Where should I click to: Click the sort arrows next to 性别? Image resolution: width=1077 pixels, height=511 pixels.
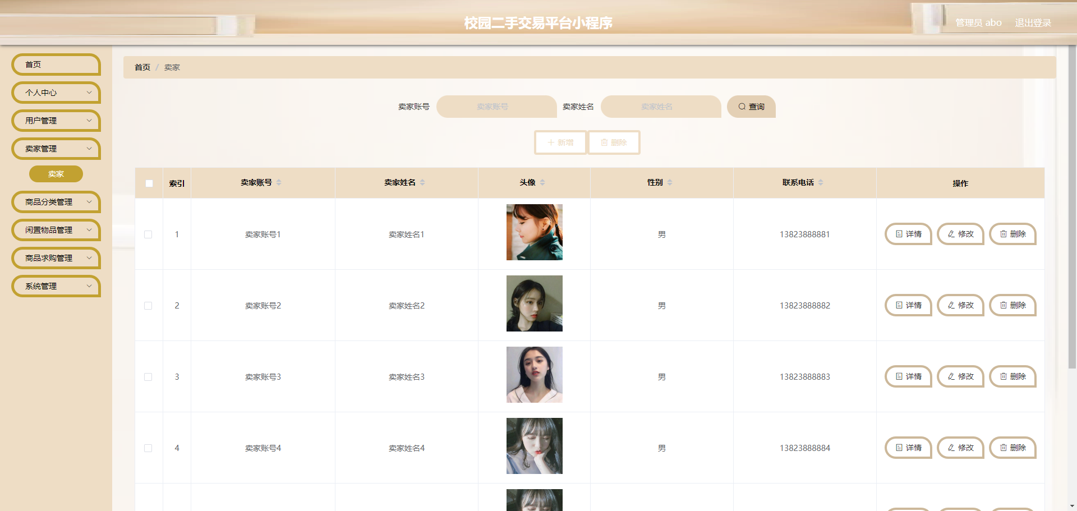coord(670,182)
